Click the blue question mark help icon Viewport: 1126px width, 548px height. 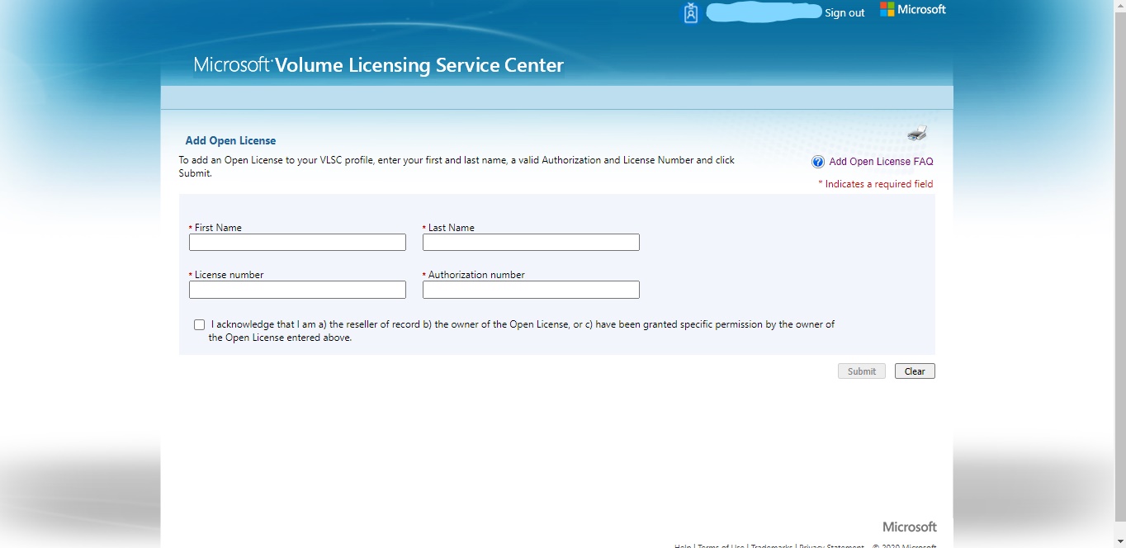click(x=818, y=162)
